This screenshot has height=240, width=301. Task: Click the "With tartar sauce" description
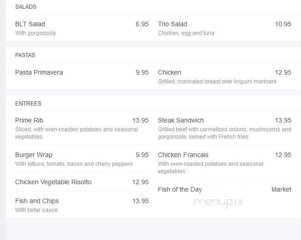[36, 210]
